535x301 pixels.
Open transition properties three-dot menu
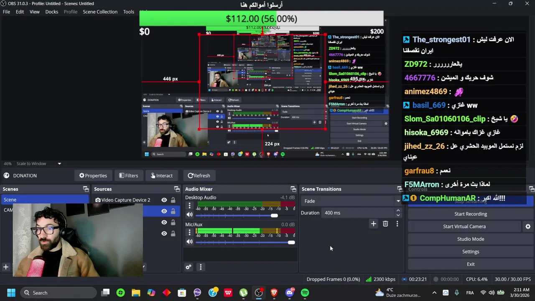click(x=397, y=224)
